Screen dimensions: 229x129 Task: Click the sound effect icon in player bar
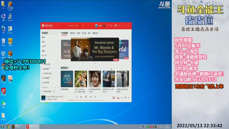(x=118, y=98)
